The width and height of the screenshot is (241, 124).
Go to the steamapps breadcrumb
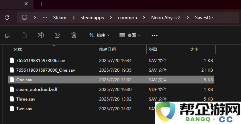point(92,18)
